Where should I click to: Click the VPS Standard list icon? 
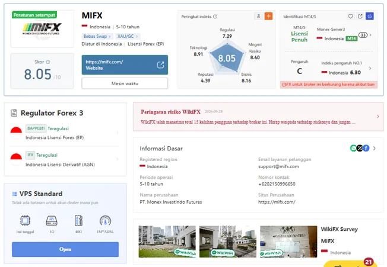pos(15,194)
